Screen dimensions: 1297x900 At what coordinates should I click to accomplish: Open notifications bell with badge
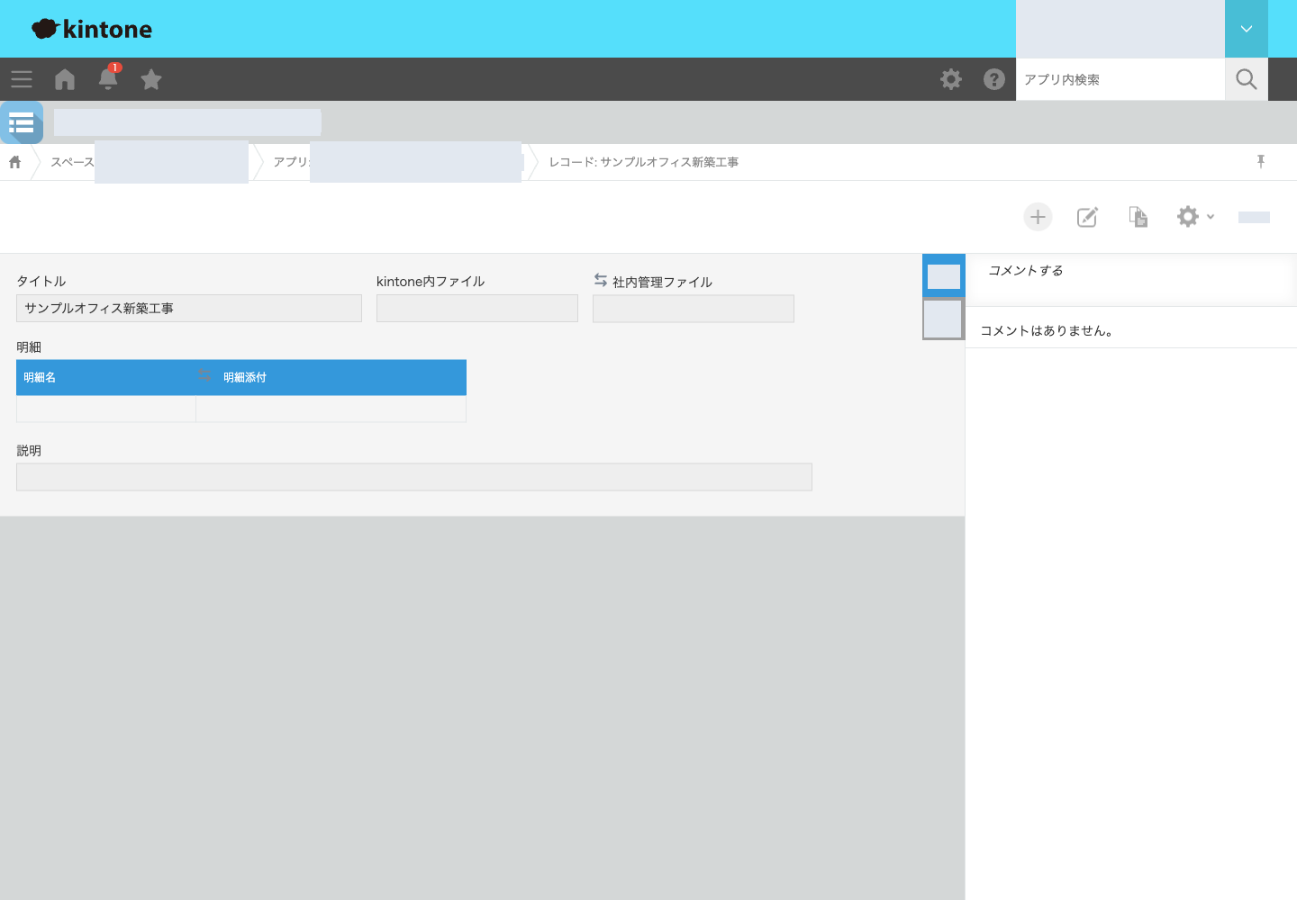[x=108, y=77]
